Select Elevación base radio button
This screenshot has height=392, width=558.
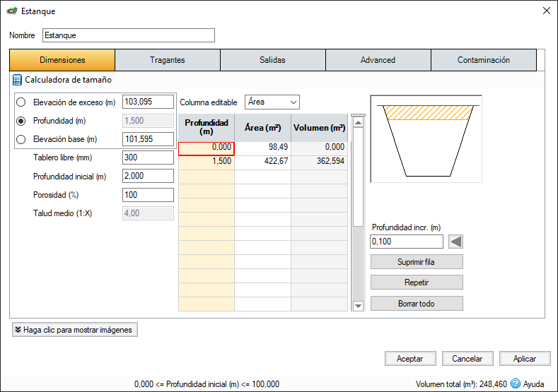click(x=21, y=139)
